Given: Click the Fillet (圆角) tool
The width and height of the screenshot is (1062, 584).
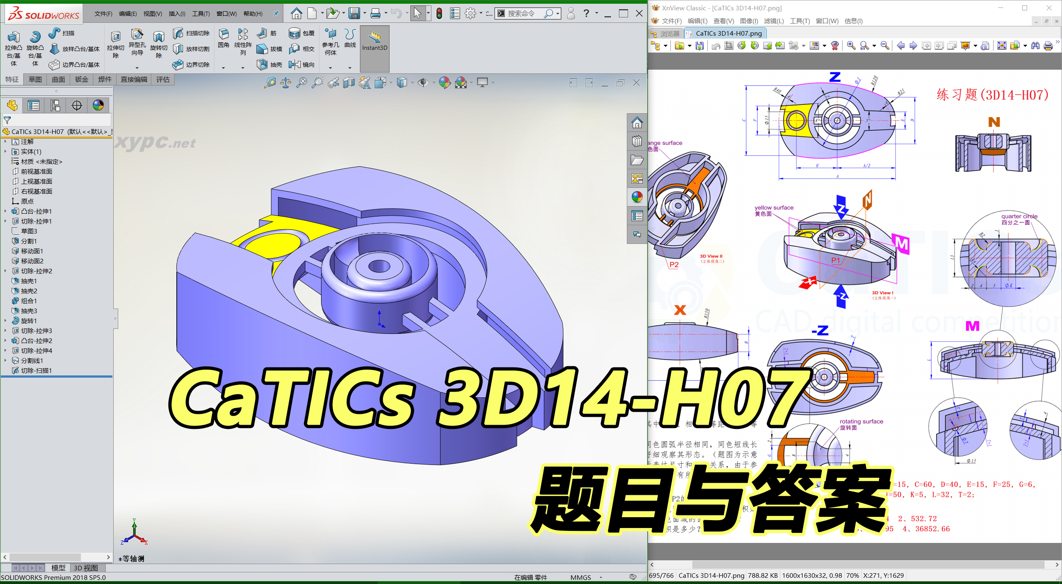Looking at the screenshot, I should point(224,38).
